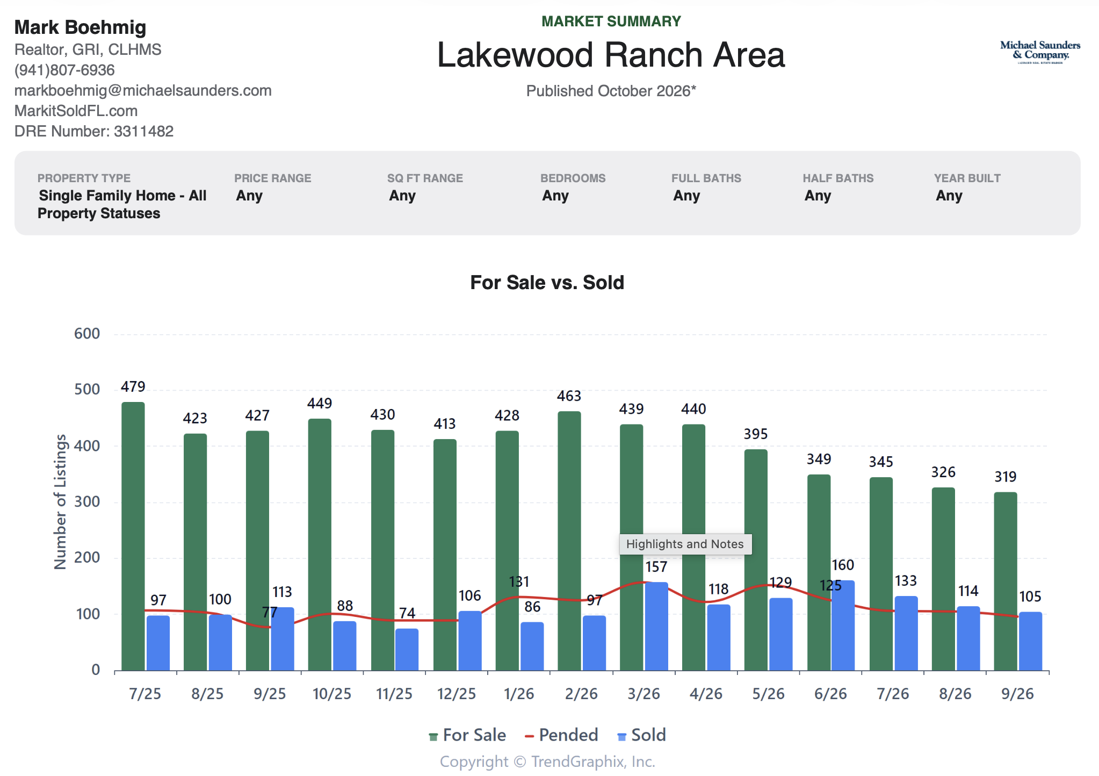Screen dimensions: 1099x776
Task: Click the x-axis label 4/26
Action: click(706, 694)
